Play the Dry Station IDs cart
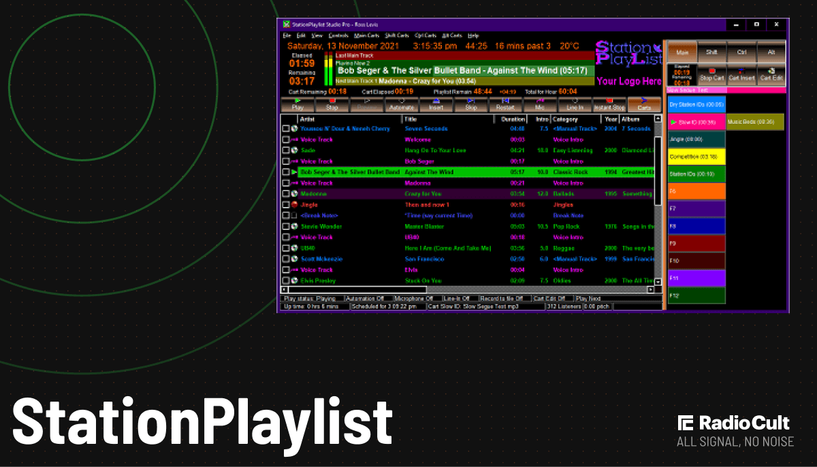The height and width of the screenshot is (467, 817). click(x=696, y=105)
